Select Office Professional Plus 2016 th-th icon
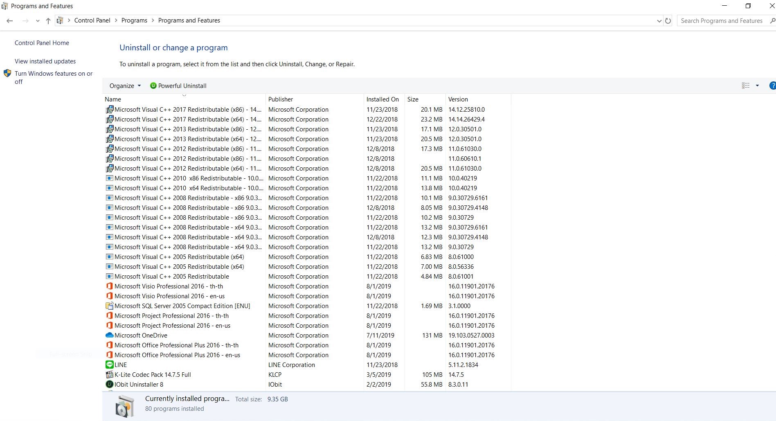 (x=110, y=345)
